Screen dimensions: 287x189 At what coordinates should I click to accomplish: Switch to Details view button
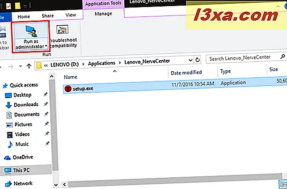283,184
